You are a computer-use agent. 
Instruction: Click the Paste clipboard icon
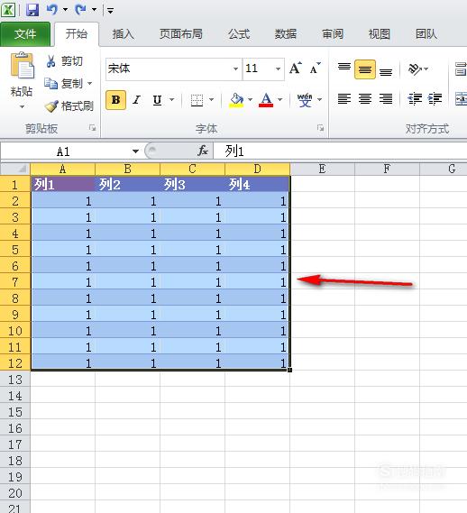(x=22, y=66)
